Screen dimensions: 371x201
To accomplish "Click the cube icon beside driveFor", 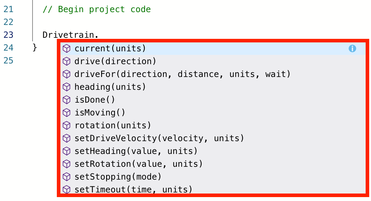I will [x=66, y=74].
